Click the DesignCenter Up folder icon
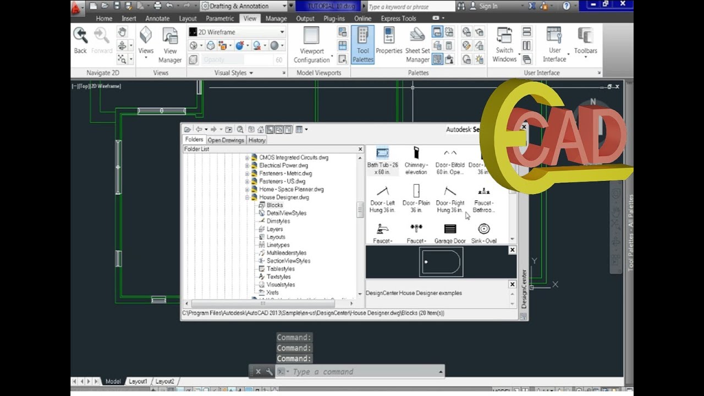The image size is (704, 396). tap(229, 130)
